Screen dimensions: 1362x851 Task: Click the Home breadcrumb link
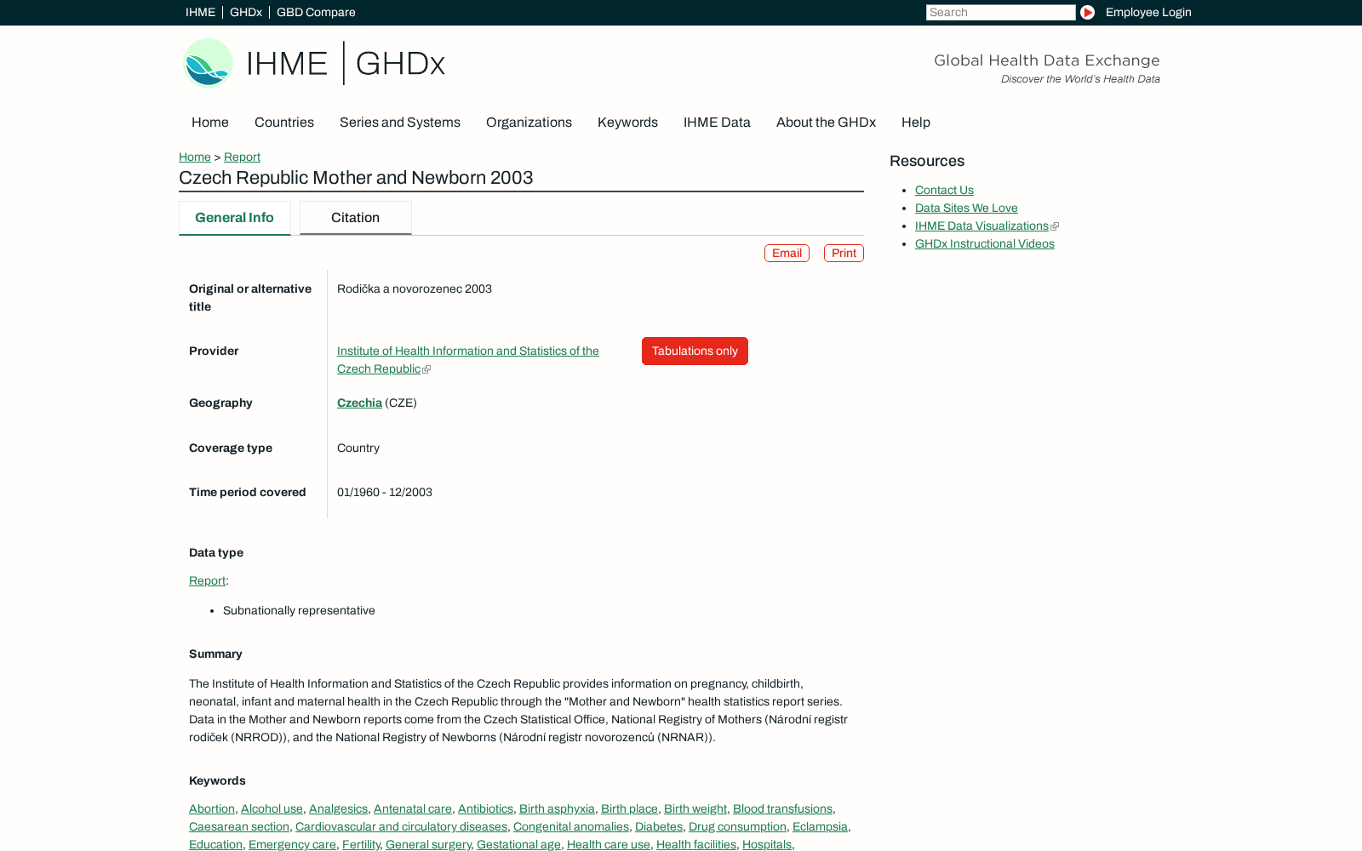pos(195,157)
